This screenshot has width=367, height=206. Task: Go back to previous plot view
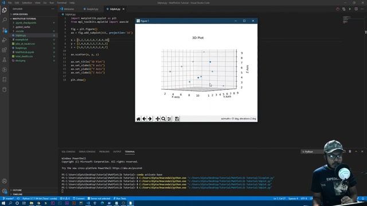tap(144, 119)
